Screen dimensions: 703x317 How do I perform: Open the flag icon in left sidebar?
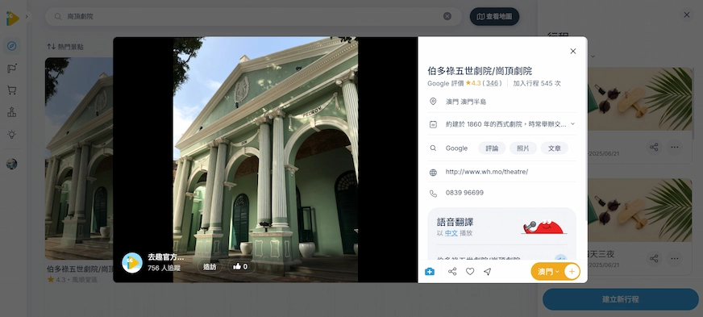pyautogui.click(x=11, y=69)
